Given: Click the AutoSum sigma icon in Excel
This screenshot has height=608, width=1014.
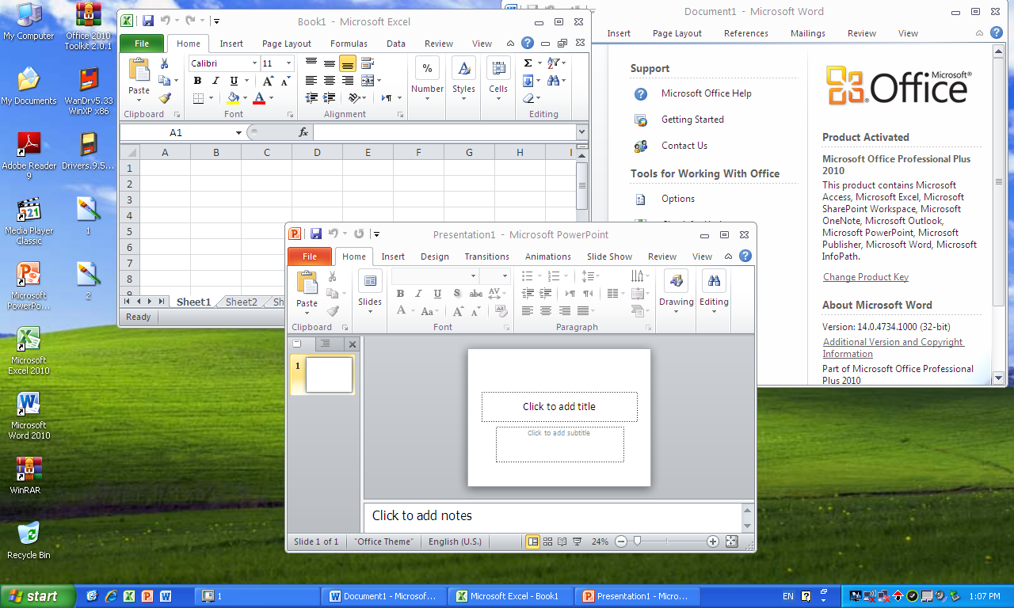Looking at the screenshot, I should (x=528, y=63).
